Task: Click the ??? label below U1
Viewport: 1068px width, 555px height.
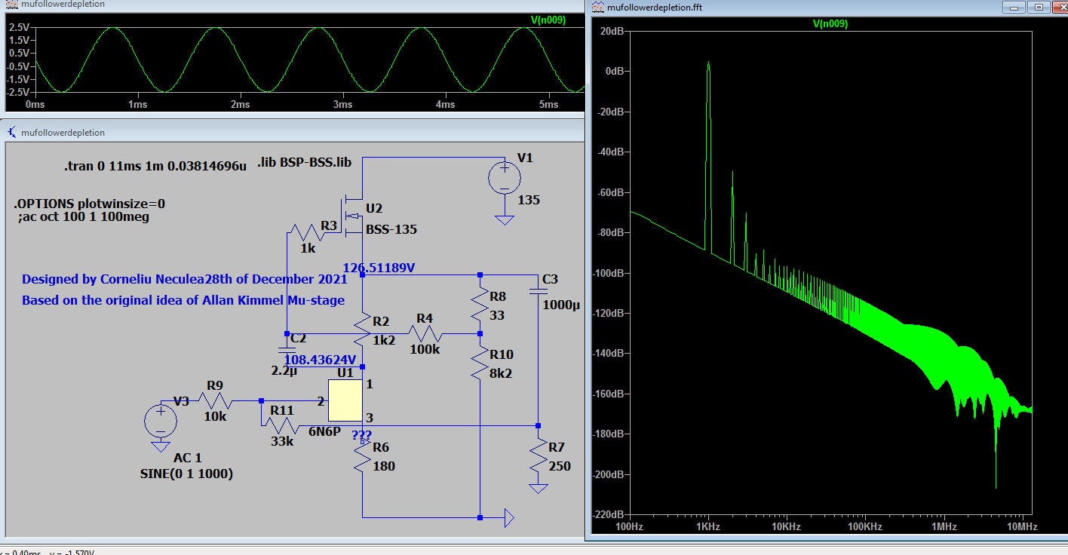Action: click(362, 435)
